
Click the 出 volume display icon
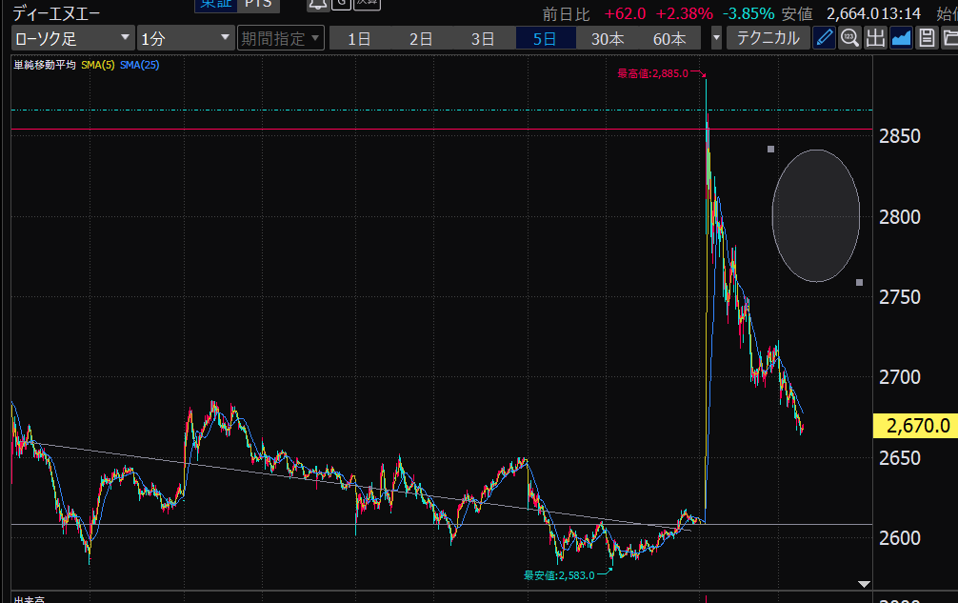click(x=875, y=39)
